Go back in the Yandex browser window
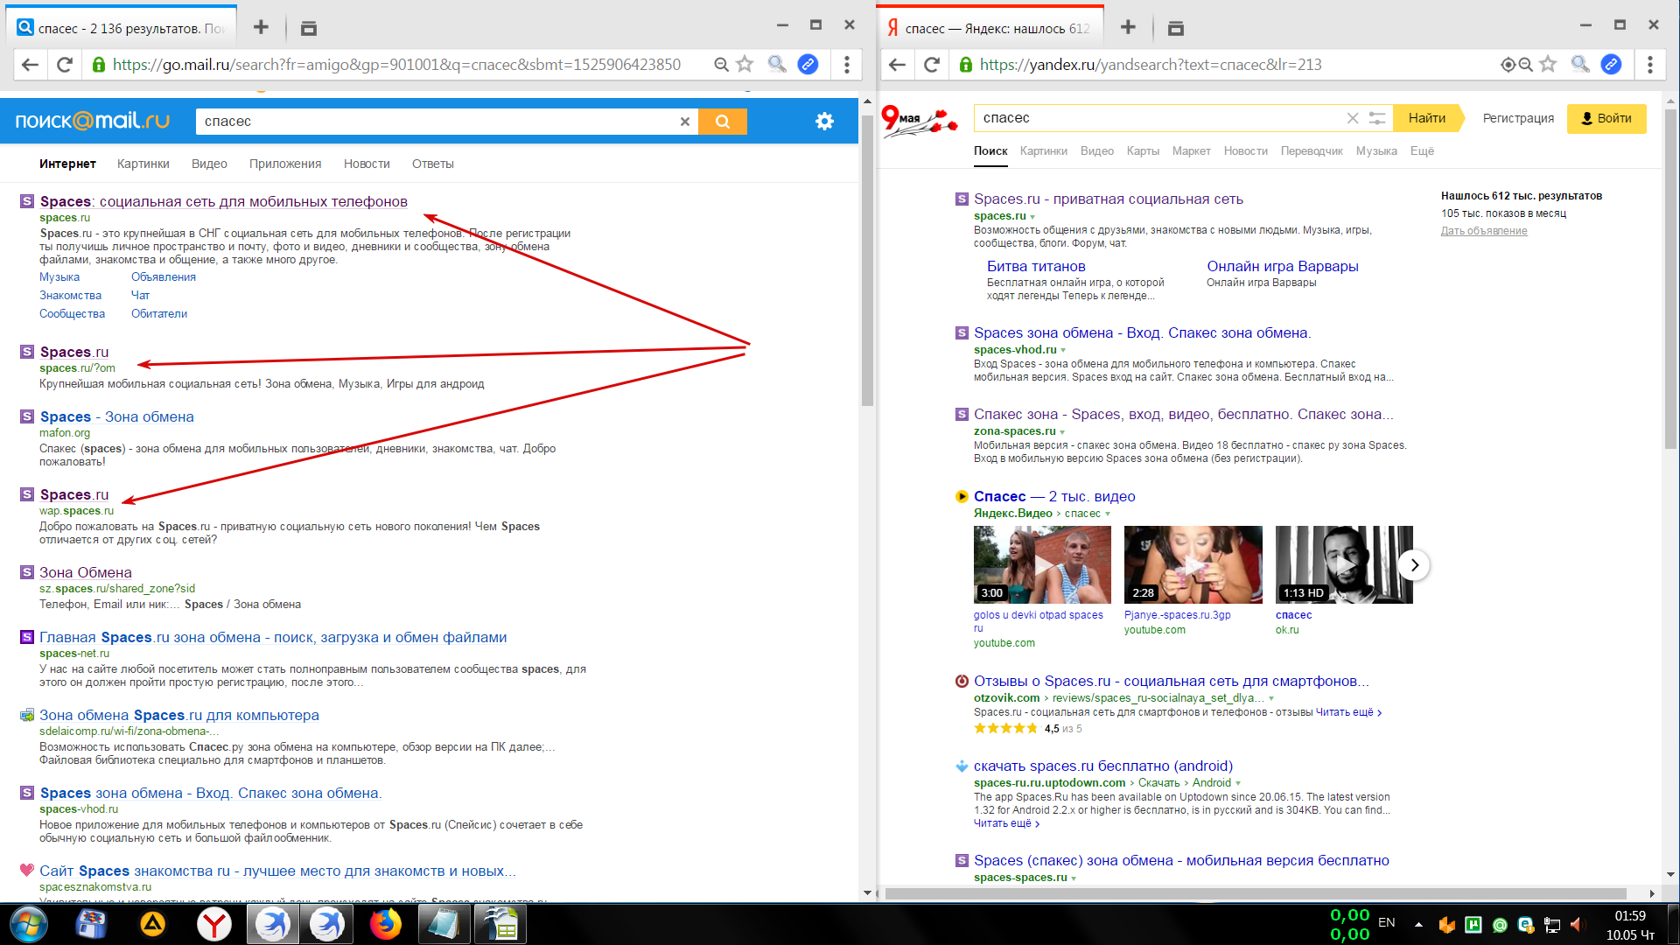The height and width of the screenshot is (945, 1680). (897, 64)
